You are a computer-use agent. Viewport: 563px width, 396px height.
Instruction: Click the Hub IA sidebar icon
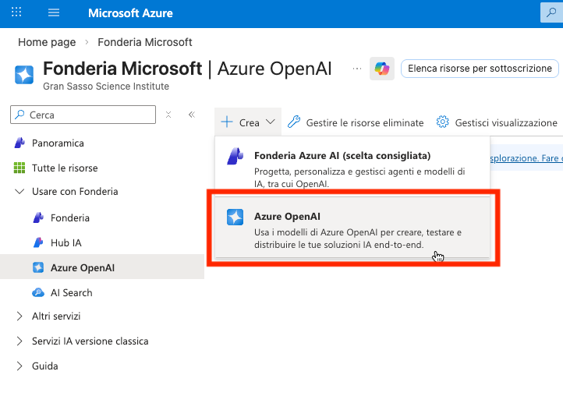[38, 242]
